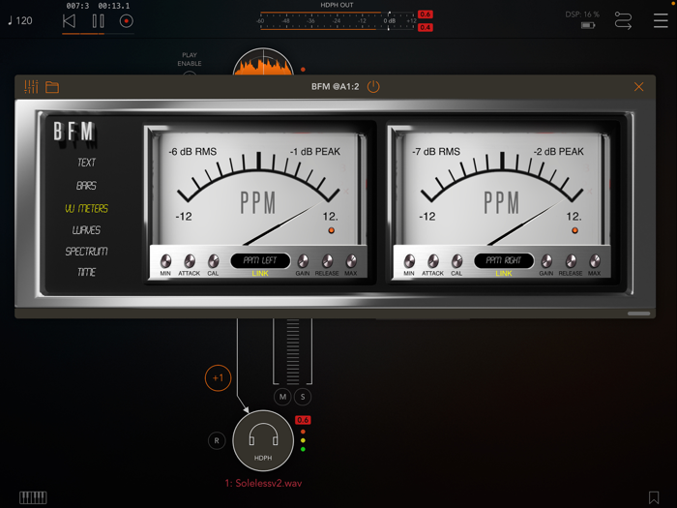677x508 pixels.
Task: Open the routing icon in top bar
Action: (623, 20)
